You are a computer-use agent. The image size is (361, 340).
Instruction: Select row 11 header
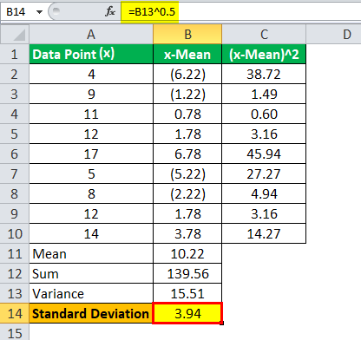click(15, 253)
